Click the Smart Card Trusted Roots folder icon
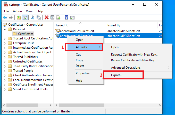 10,89
